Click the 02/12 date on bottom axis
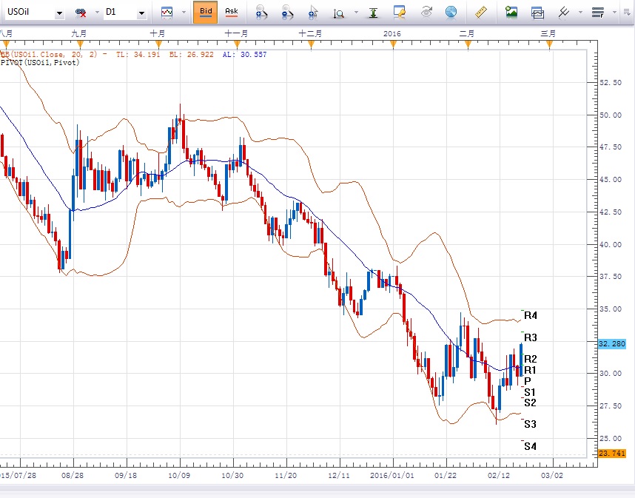The image size is (635, 498). pyautogui.click(x=499, y=475)
